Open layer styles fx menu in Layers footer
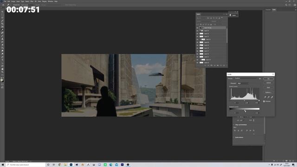The height and width of the screenshot is (167, 297). tap(208, 65)
